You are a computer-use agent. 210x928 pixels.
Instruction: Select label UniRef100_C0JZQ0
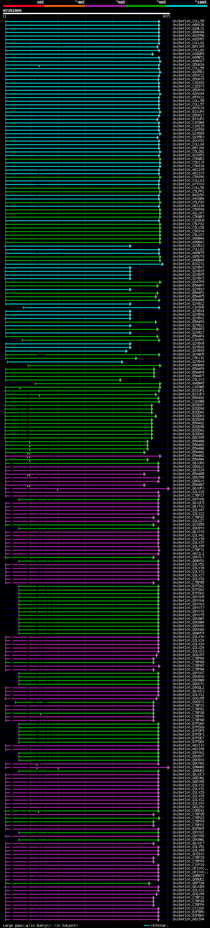point(188,909)
